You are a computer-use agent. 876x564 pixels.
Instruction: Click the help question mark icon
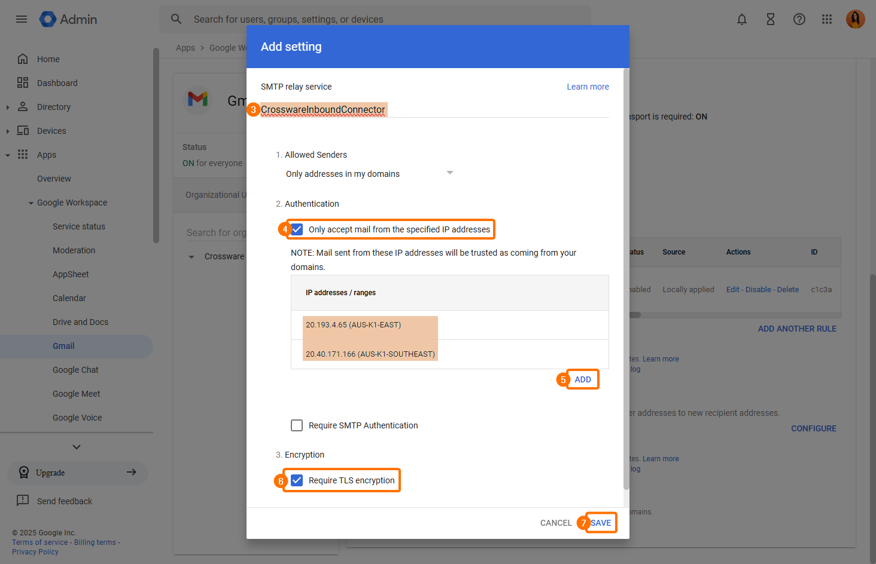[x=799, y=19]
